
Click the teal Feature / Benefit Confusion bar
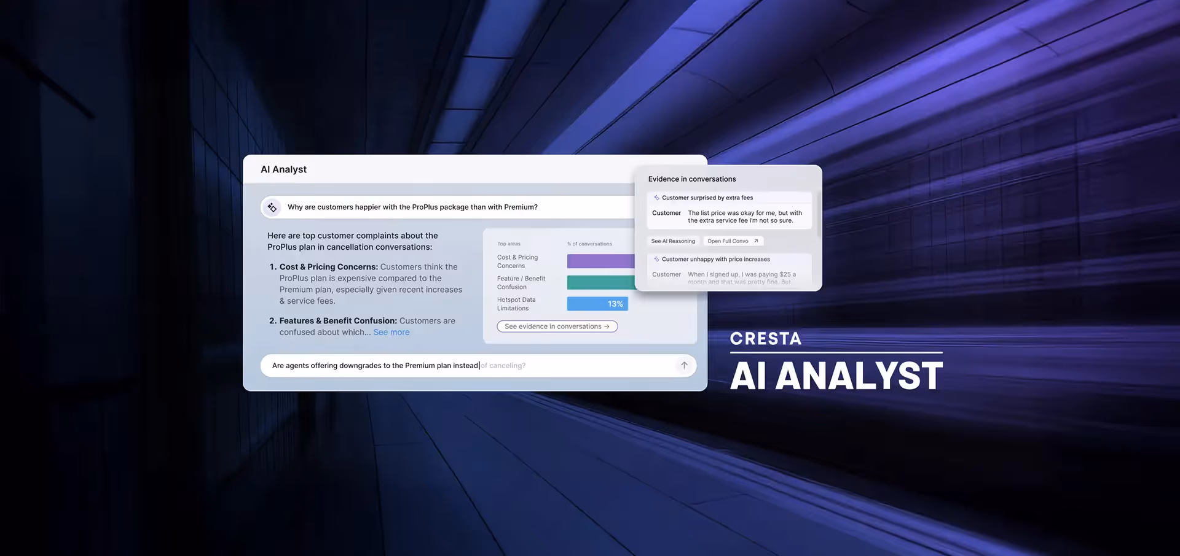click(600, 282)
